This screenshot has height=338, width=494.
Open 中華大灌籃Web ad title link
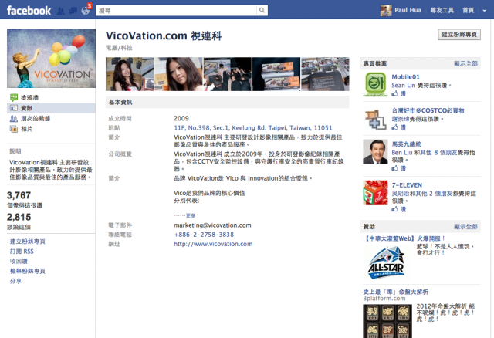click(404, 238)
